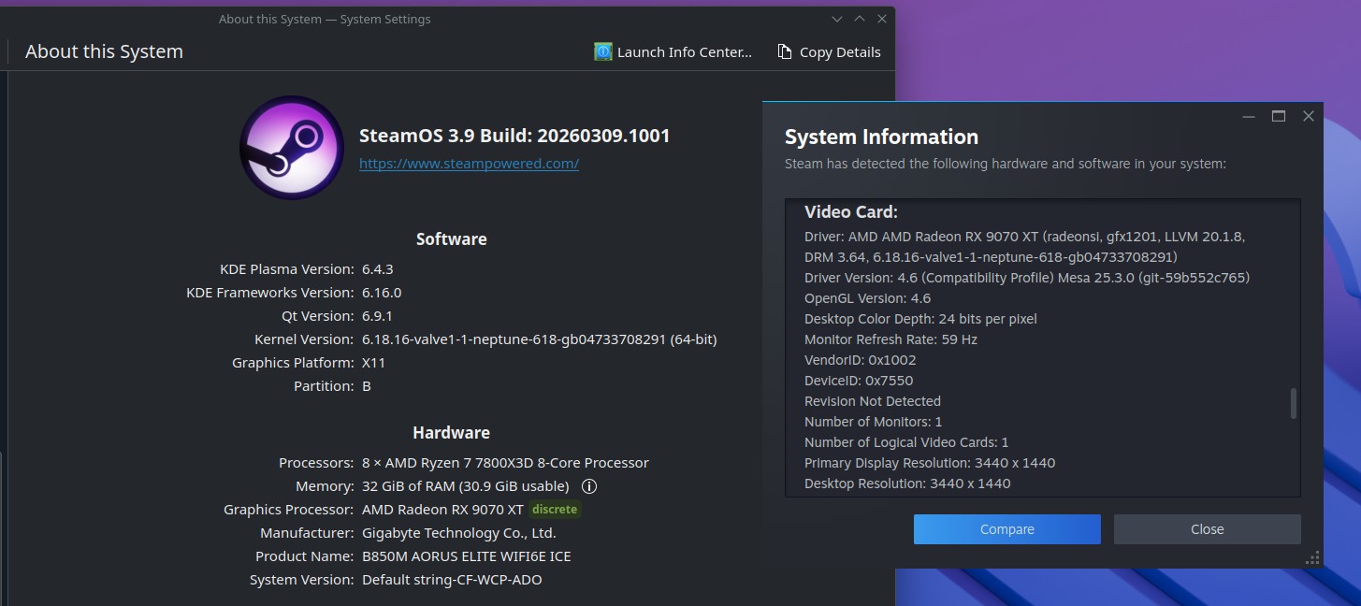The image size is (1361, 606).
Task: Click the Launch Info Center button
Action: pyautogui.click(x=673, y=52)
